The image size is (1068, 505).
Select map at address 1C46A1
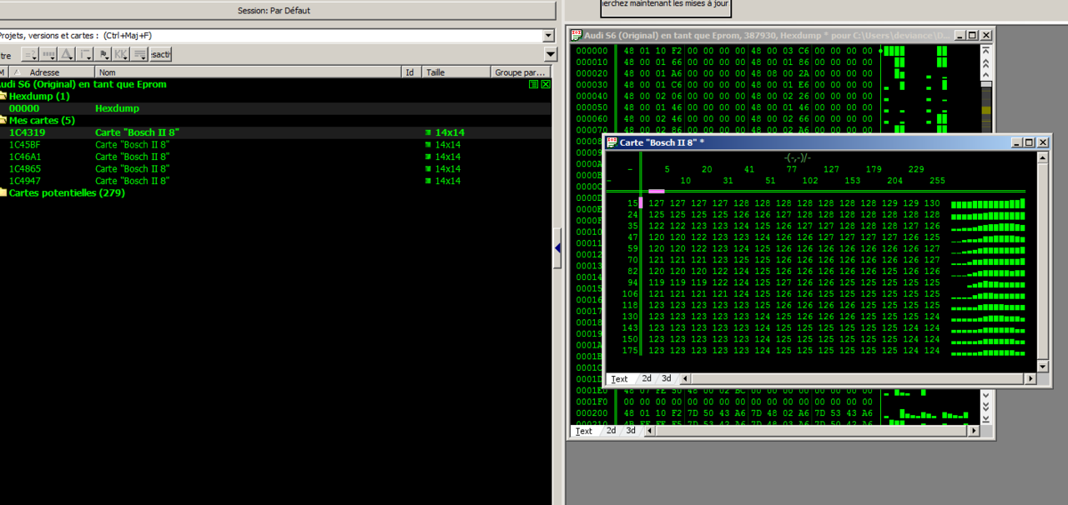coord(25,157)
